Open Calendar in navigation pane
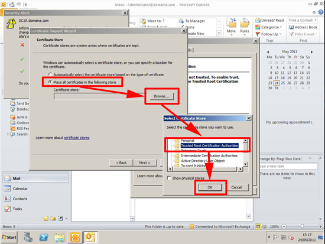Screen dimensions: 325x244 coord(35,188)
